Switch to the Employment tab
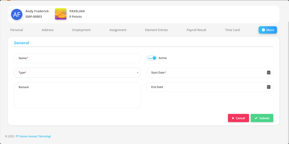289x144 pixels. 81,30
